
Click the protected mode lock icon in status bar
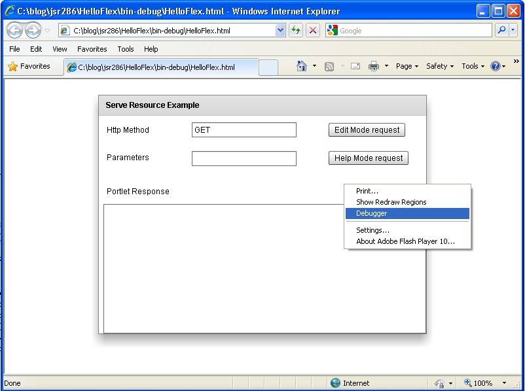(x=440, y=383)
